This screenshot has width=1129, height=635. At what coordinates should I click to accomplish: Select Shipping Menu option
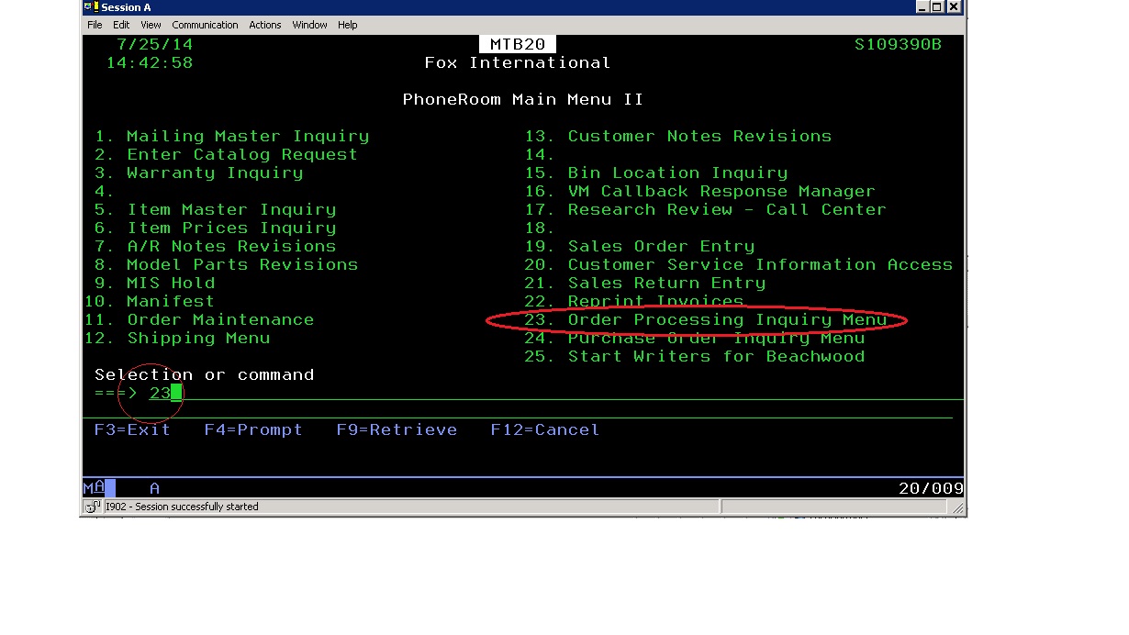198,338
